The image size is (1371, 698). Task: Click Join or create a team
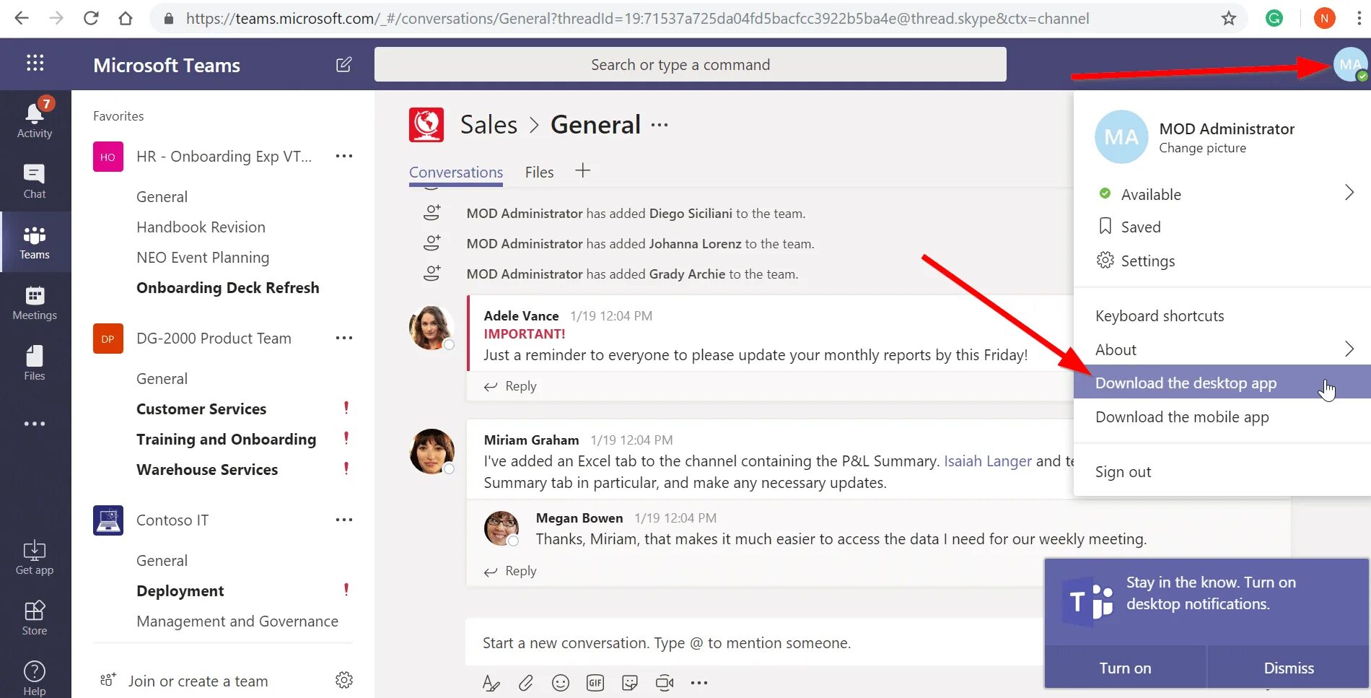tap(198, 681)
